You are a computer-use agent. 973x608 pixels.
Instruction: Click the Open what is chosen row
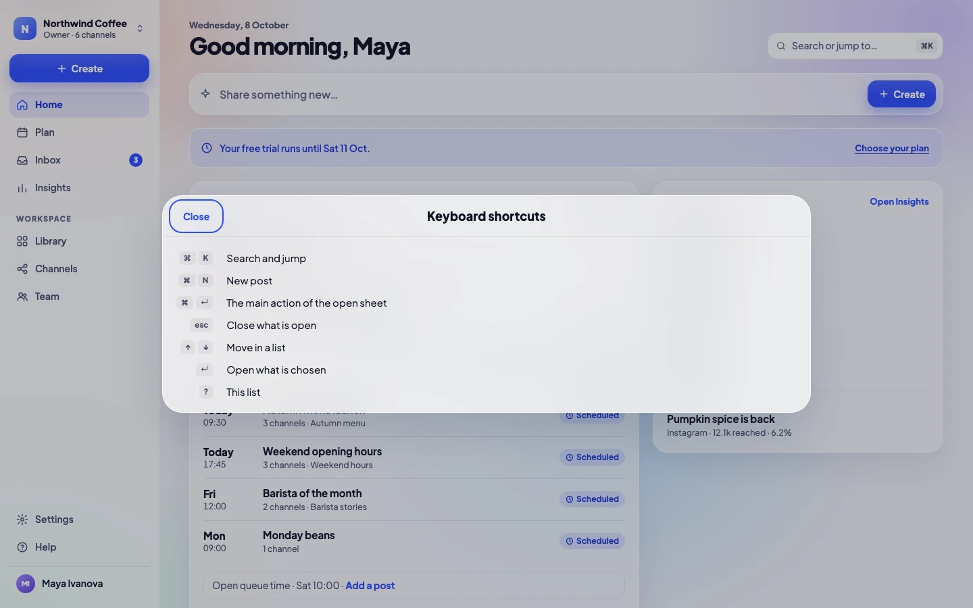[x=486, y=370]
